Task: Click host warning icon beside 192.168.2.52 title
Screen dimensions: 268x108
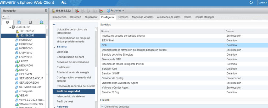Action: tap(53, 11)
